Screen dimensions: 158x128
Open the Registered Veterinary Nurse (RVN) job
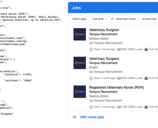pos(117,87)
